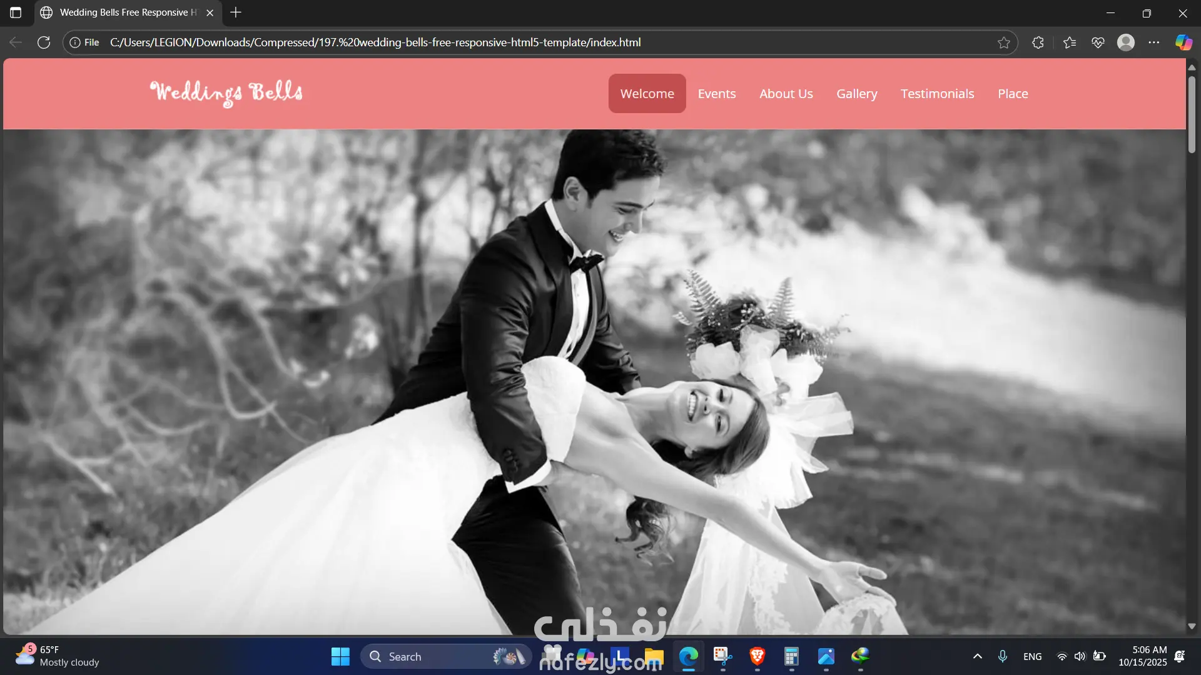Select the Welcome navigation item
Image resolution: width=1201 pixels, height=675 pixels.
pyautogui.click(x=647, y=94)
